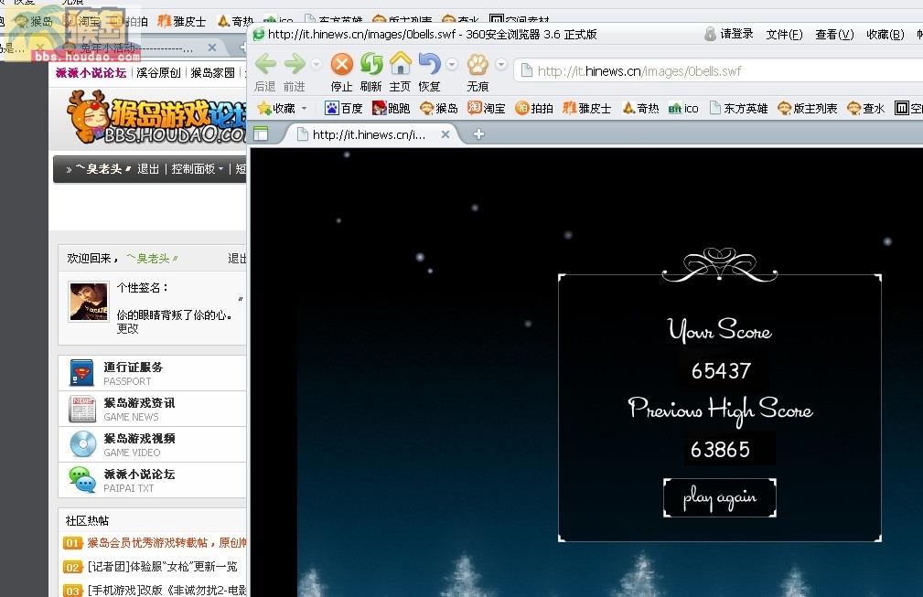Click the 溪谷原创 link in back window

(x=158, y=73)
